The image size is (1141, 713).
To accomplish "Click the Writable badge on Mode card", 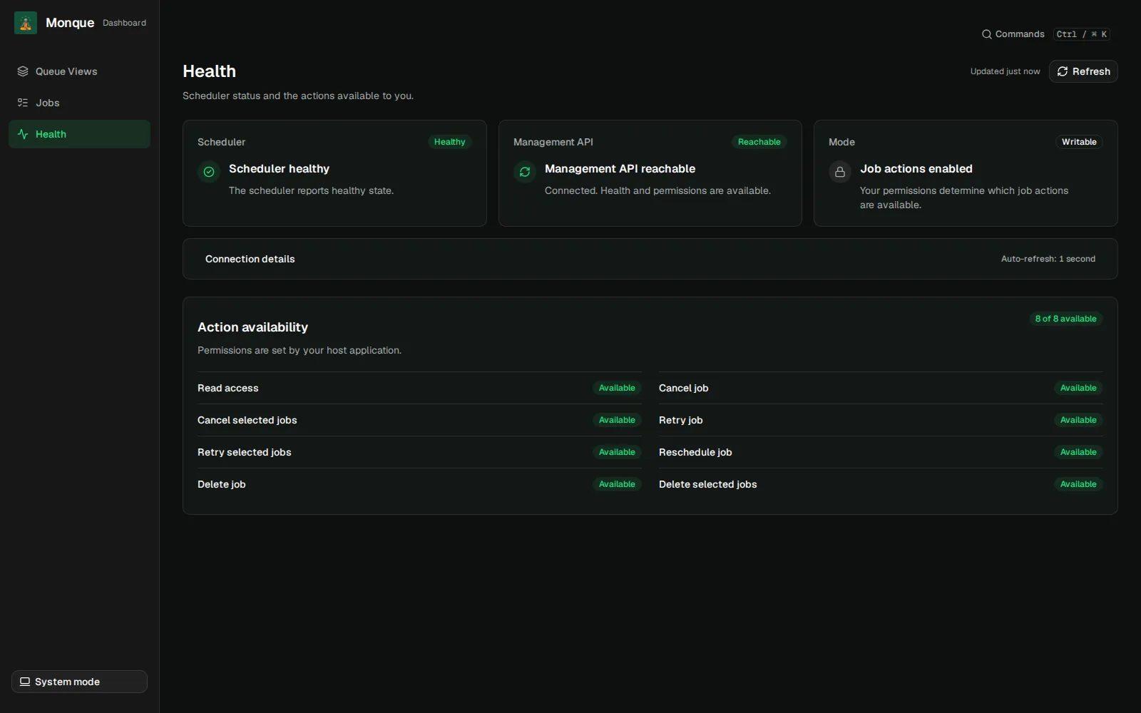I will click(x=1079, y=142).
